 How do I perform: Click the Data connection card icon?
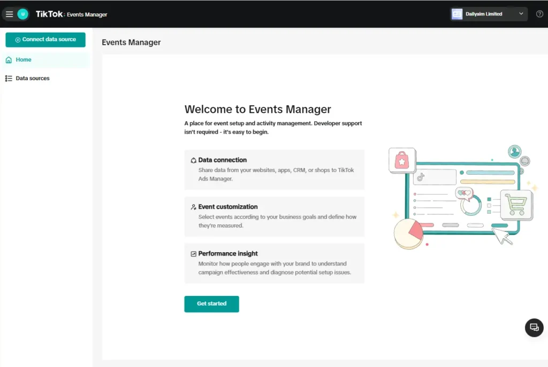pyautogui.click(x=193, y=160)
